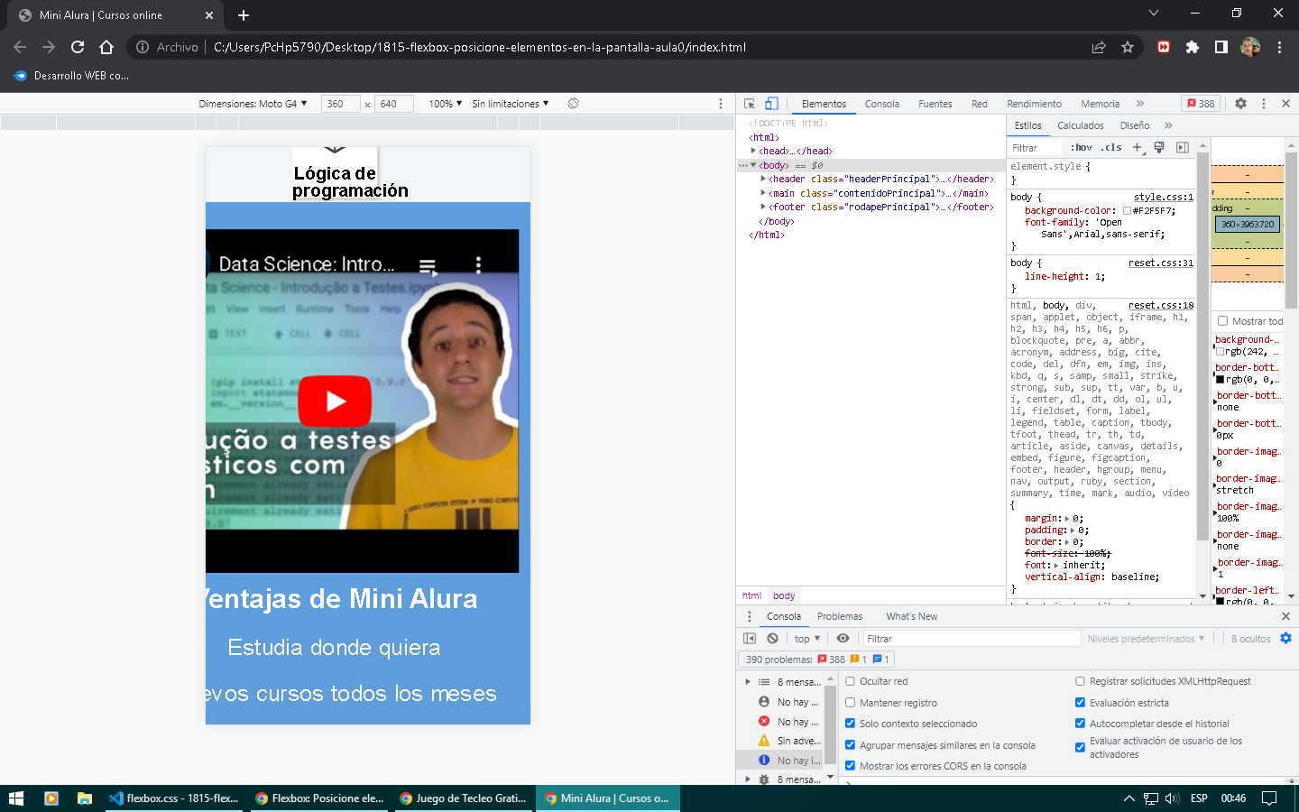Click the width field showing 360
The height and width of the screenshot is (812, 1299).
click(x=340, y=104)
